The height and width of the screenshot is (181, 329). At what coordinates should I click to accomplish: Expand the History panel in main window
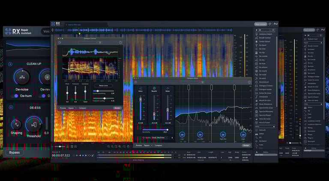(x=257, y=152)
